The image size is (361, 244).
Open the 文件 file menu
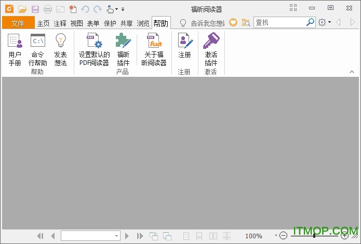[x=18, y=22]
